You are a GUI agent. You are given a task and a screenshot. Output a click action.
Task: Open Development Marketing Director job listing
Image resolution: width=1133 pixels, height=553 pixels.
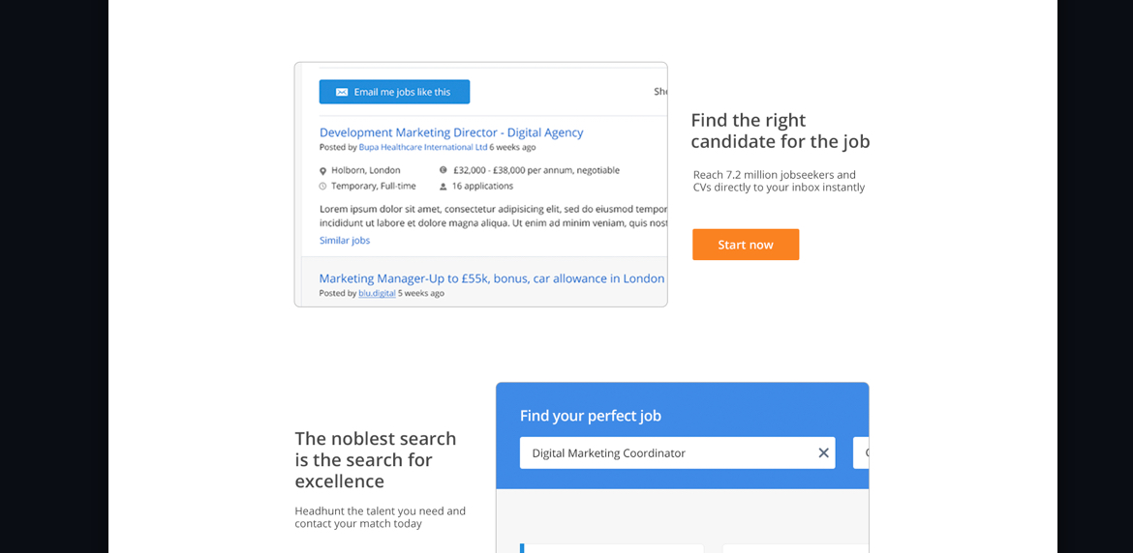click(x=451, y=132)
